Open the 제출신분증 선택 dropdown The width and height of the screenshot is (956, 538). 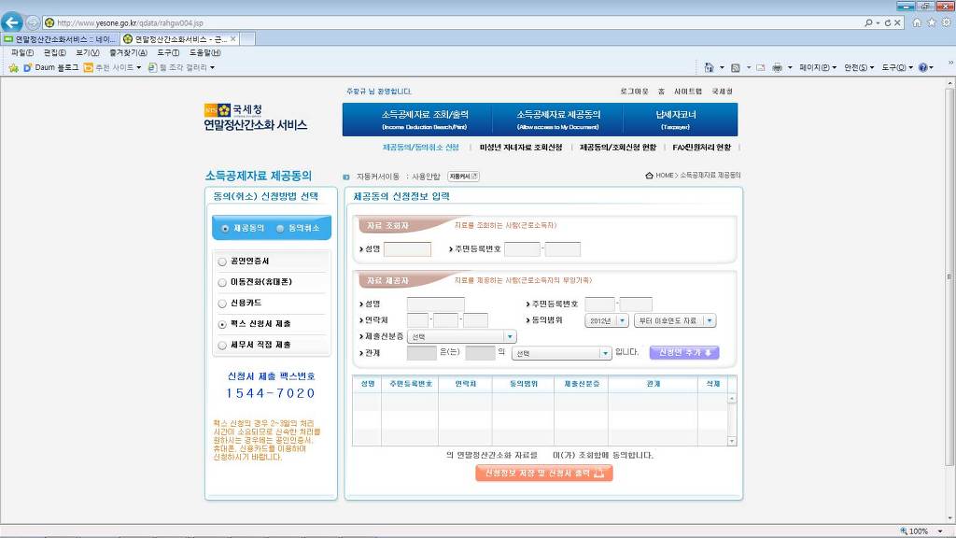point(461,336)
